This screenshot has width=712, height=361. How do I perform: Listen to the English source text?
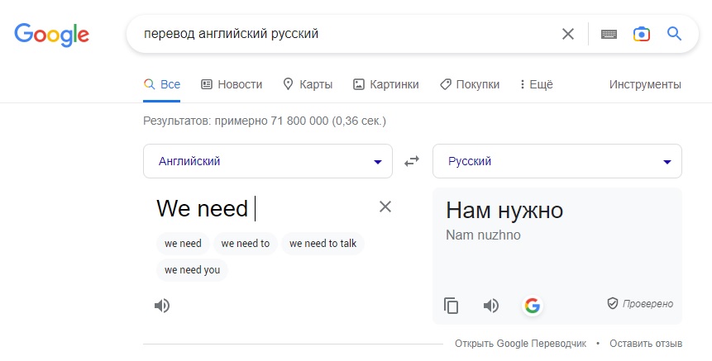click(162, 306)
